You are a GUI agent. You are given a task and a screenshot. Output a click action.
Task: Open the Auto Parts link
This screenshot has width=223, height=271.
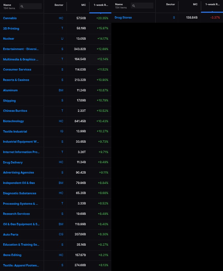(x=11, y=235)
